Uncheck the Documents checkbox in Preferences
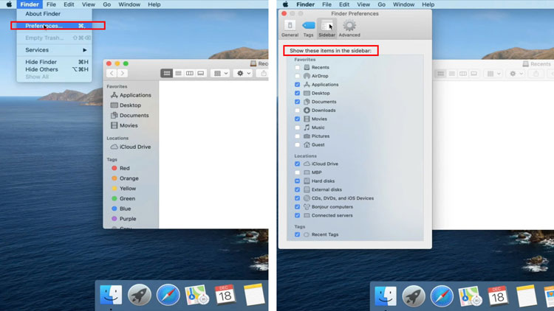Viewport: 554px width, 311px height. click(x=297, y=102)
